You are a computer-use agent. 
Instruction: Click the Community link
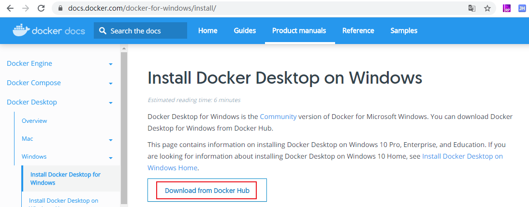pos(278,117)
